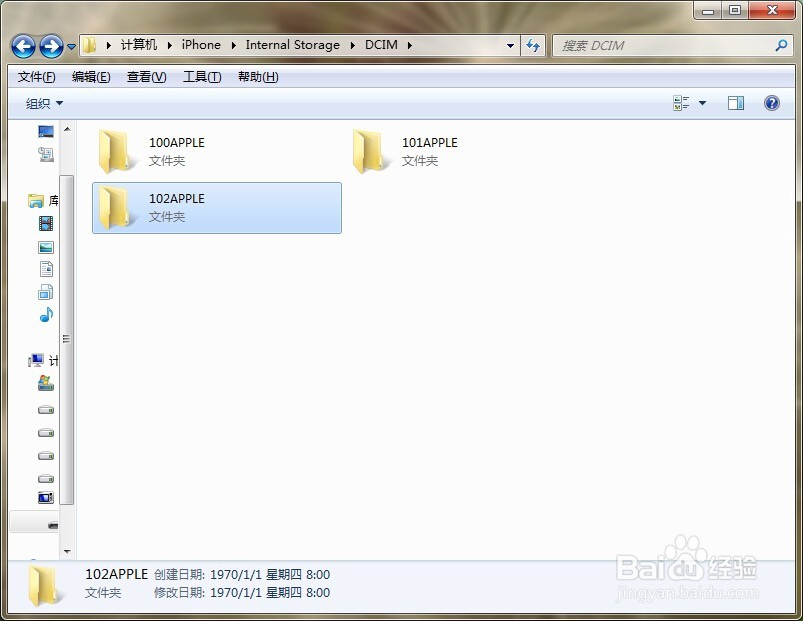Open the 帮助(H) menu
The height and width of the screenshot is (621, 803).
258,77
